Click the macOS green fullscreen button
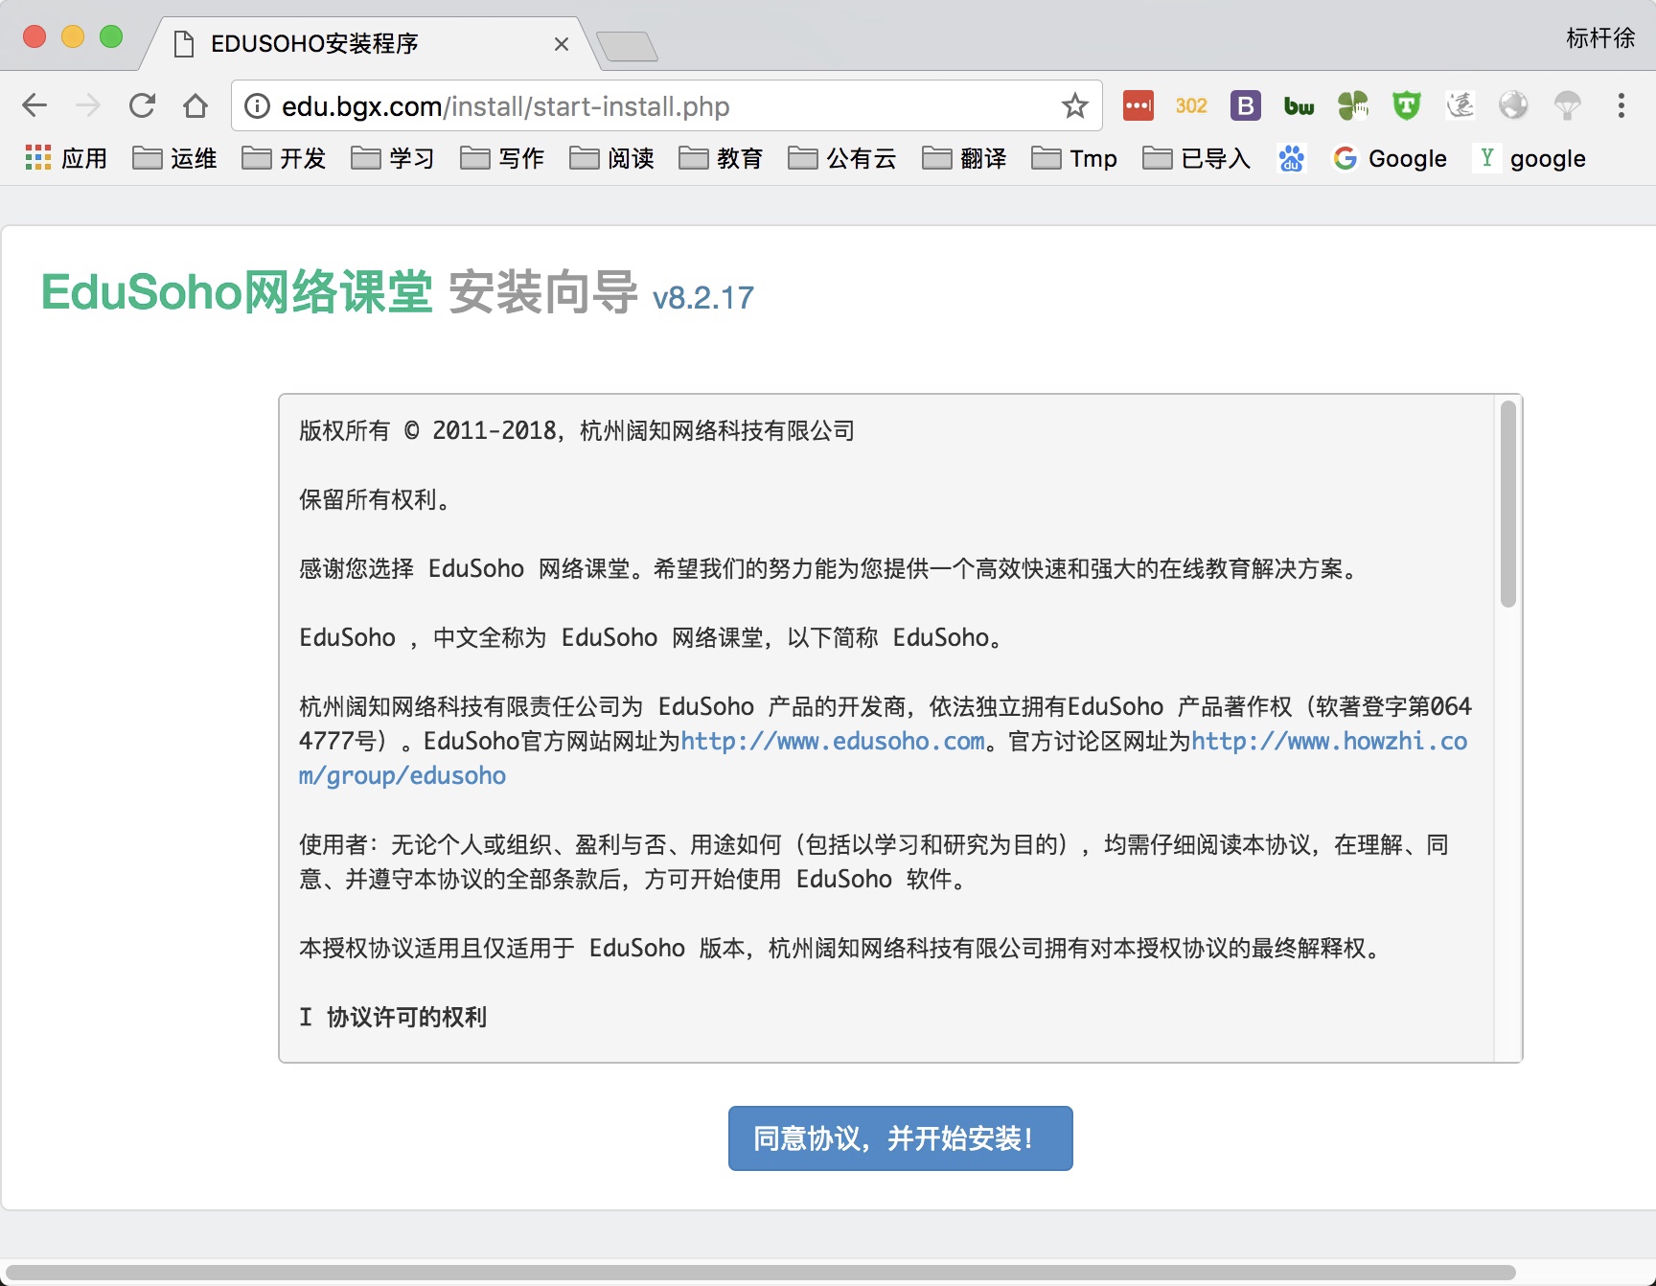Screen dimensions: 1656x1286 pyautogui.click(x=111, y=36)
